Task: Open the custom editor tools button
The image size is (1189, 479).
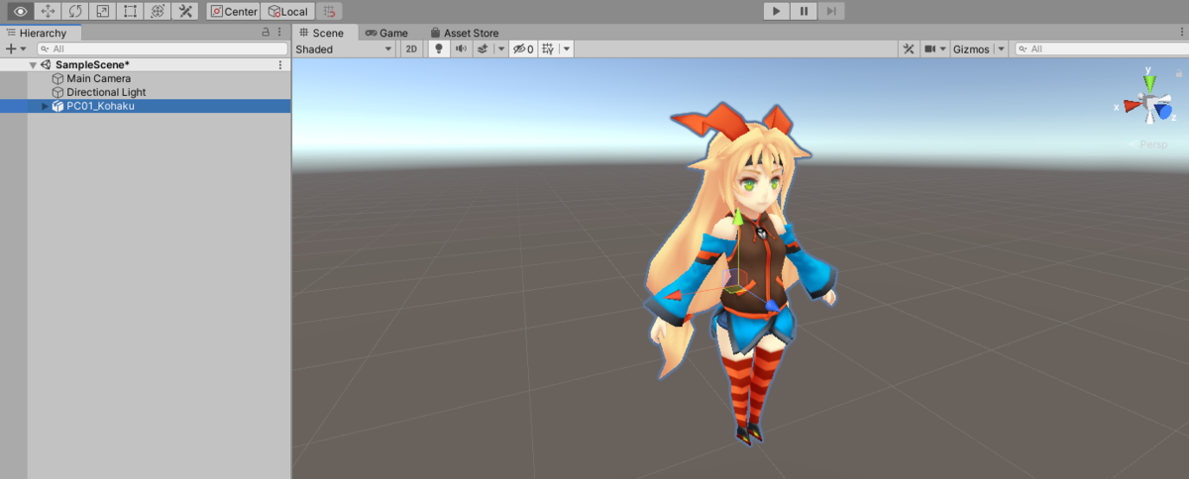Action: tap(184, 11)
